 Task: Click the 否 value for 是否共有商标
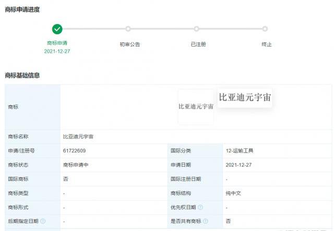(x=228, y=221)
